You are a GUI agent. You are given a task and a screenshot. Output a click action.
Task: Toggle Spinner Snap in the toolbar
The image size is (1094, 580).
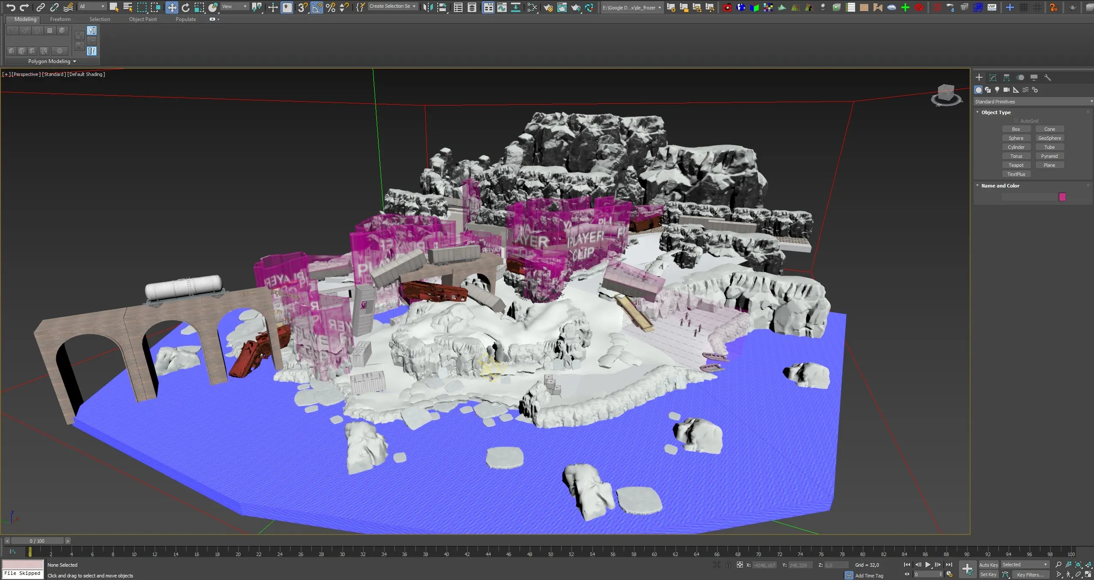click(344, 7)
